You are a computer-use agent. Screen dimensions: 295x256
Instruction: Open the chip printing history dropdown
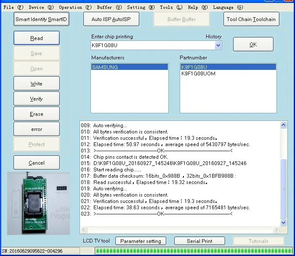[218, 45]
